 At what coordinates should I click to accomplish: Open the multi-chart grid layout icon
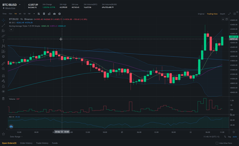point(235,14)
